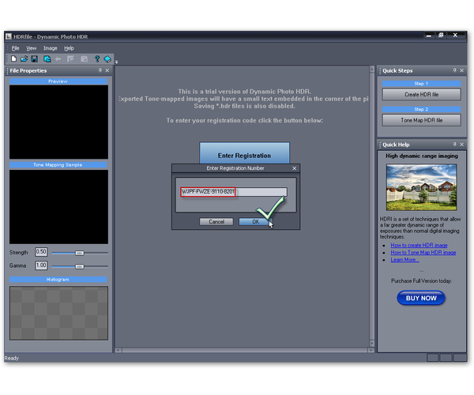The height and width of the screenshot is (395, 474).
Task: Click the registration number input field
Action: [234, 192]
